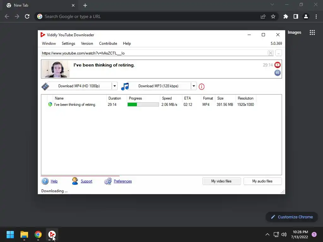Click the Support person icon

point(75,181)
